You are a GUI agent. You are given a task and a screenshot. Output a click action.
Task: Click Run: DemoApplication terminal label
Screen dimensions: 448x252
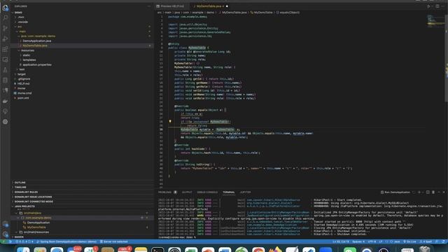[x=395, y=192]
